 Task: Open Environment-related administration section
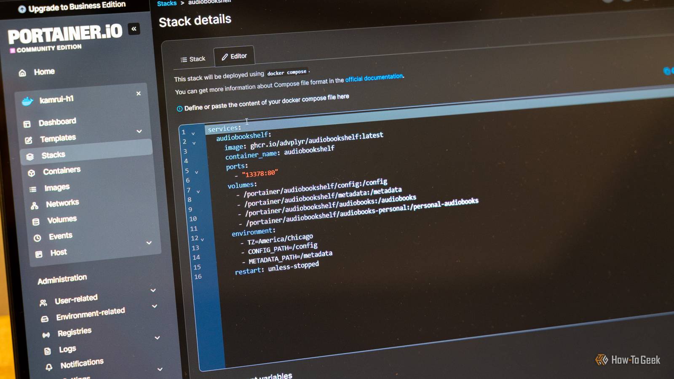[91, 314]
